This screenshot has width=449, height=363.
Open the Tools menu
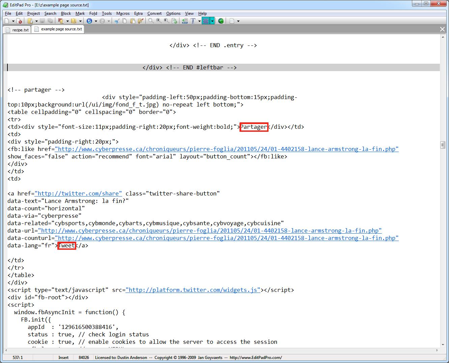click(x=107, y=13)
